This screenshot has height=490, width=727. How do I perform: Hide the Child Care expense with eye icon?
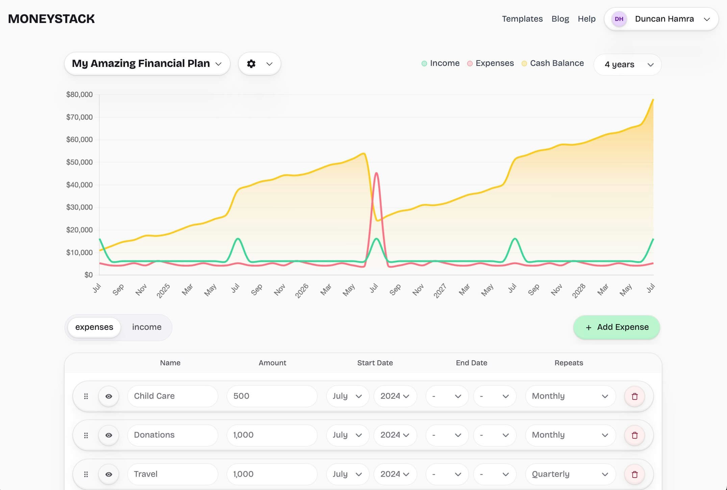click(x=108, y=396)
